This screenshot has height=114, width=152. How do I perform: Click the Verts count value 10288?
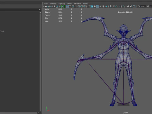60,9
